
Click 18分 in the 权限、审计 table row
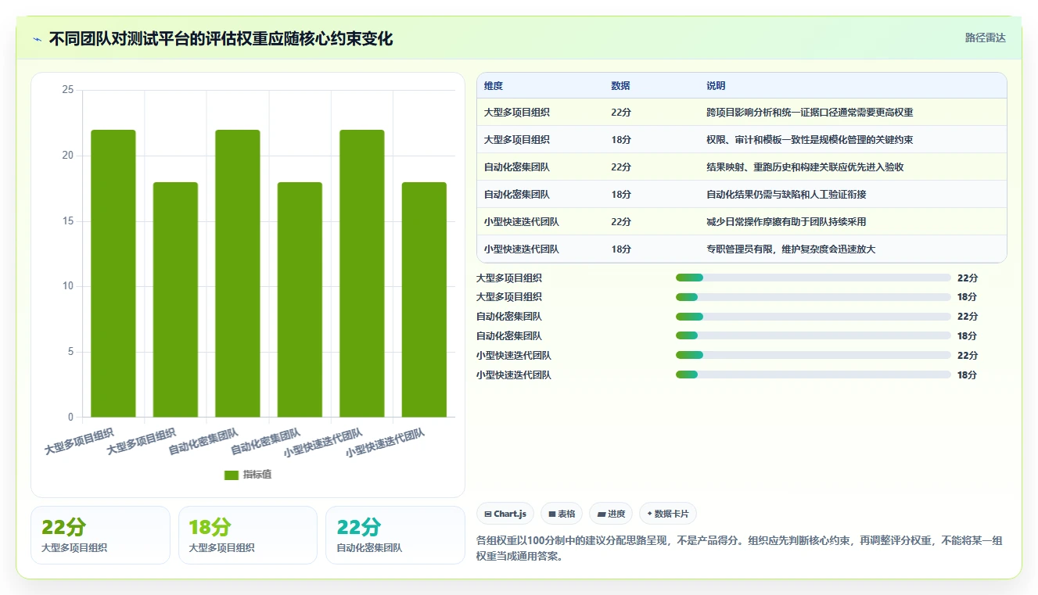pyautogui.click(x=621, y=140)
